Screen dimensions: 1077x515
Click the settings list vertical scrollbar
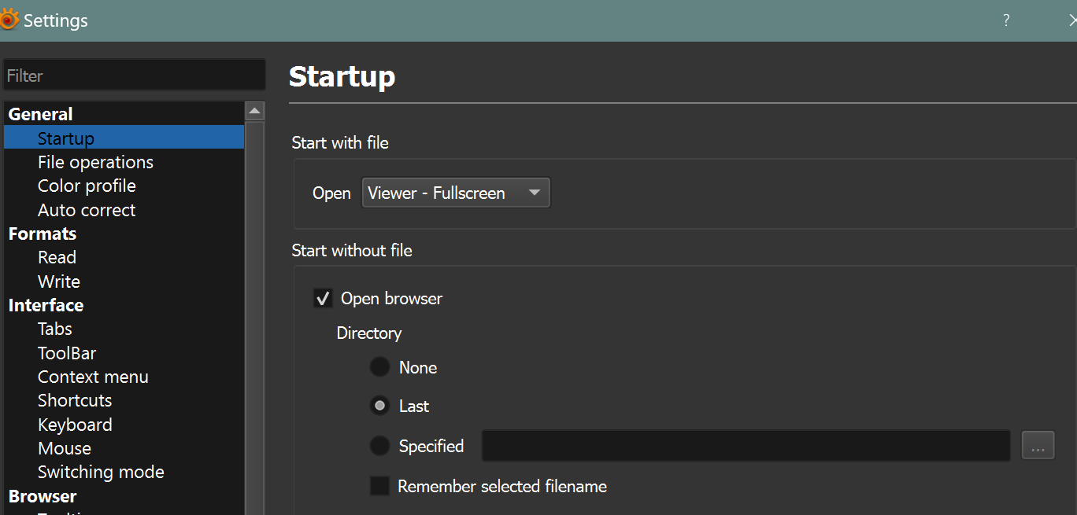click(x=254, y=315)
